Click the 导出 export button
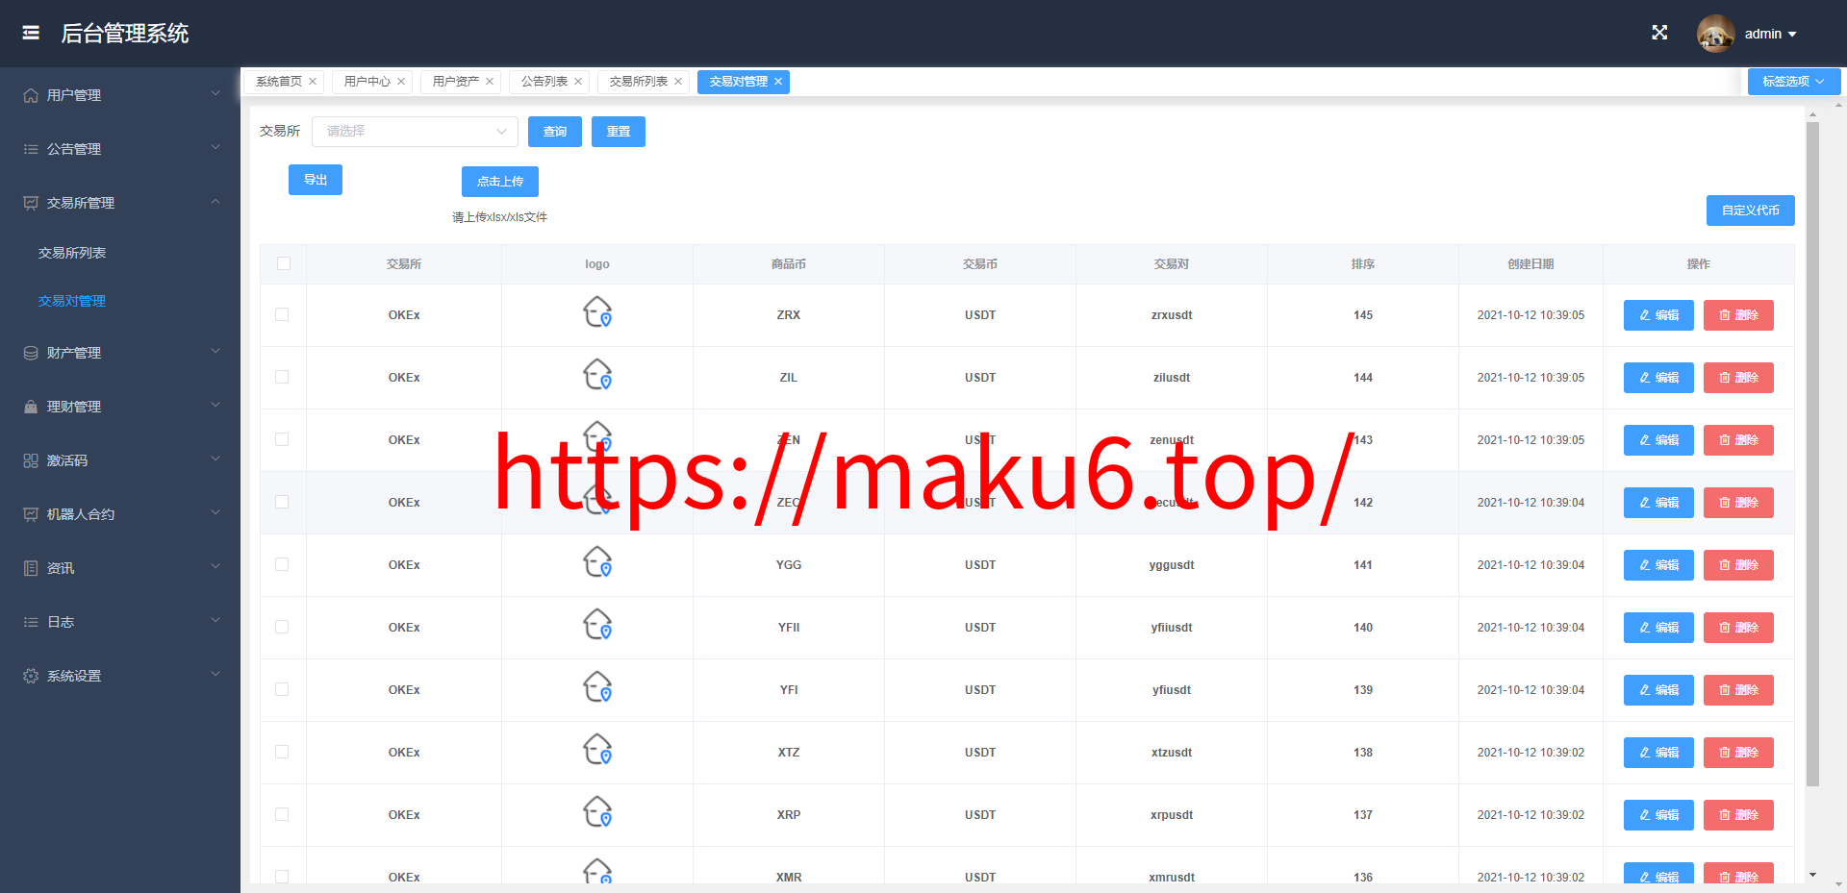 (316, 180)
